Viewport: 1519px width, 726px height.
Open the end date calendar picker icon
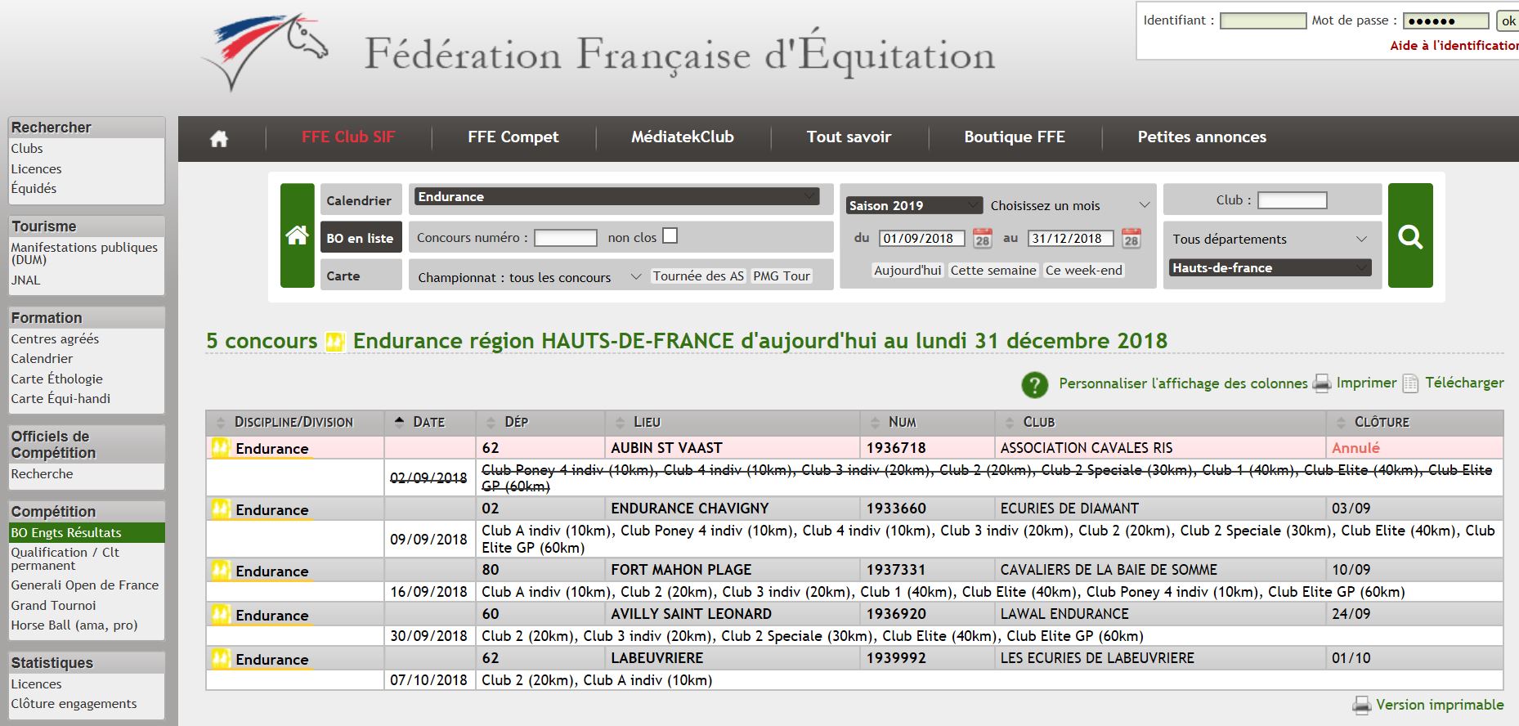point(1131,238)
